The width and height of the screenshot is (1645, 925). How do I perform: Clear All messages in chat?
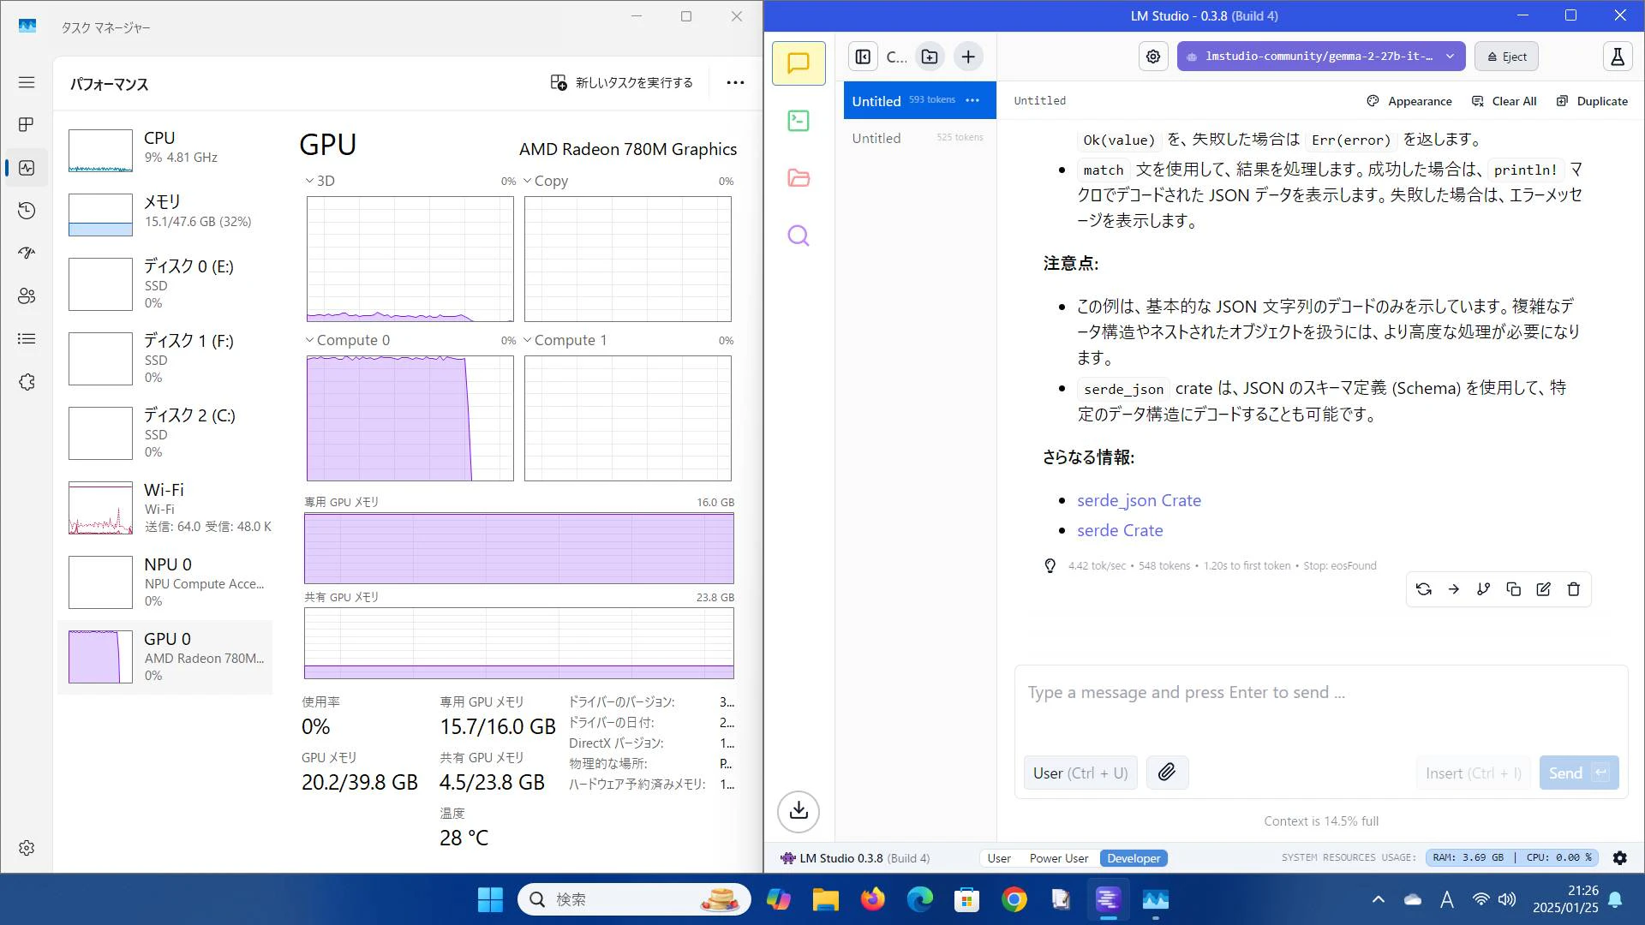click(1504, 101)
